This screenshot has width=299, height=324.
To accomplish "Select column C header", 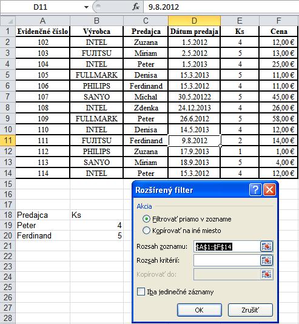I will 146,21.
